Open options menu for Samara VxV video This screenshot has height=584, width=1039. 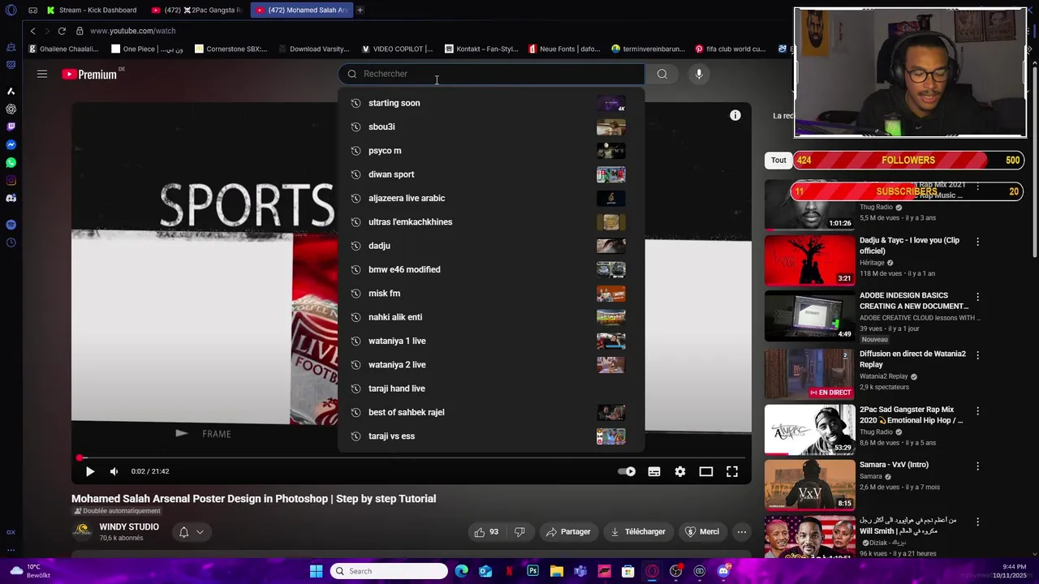coord(977,466)
